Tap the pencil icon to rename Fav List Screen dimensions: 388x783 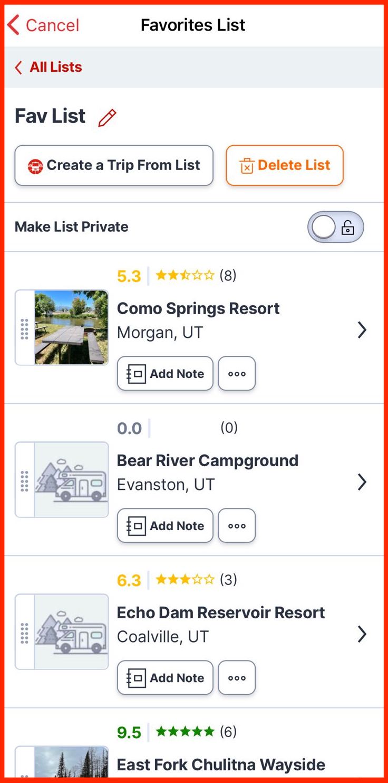pos(107,118)
